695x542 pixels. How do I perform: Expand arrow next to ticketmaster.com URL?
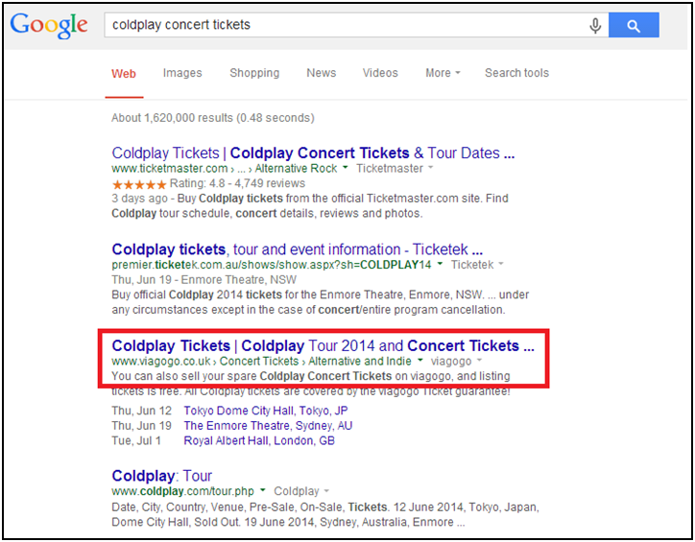(x=347, y=169)
